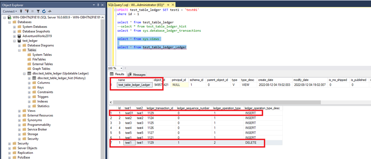
Task: Click the ledger_transaction_id column header
Action: (161, 108)
